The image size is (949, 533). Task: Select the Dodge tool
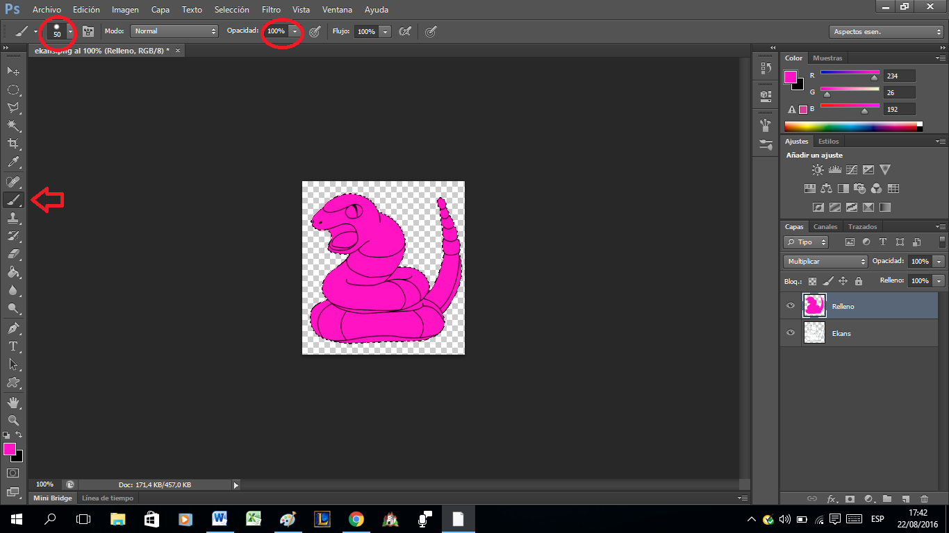click(x=13, y=308)
